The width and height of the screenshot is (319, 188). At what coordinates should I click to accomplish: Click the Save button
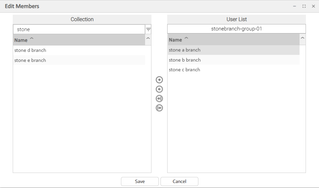click(x=140, y=181)
